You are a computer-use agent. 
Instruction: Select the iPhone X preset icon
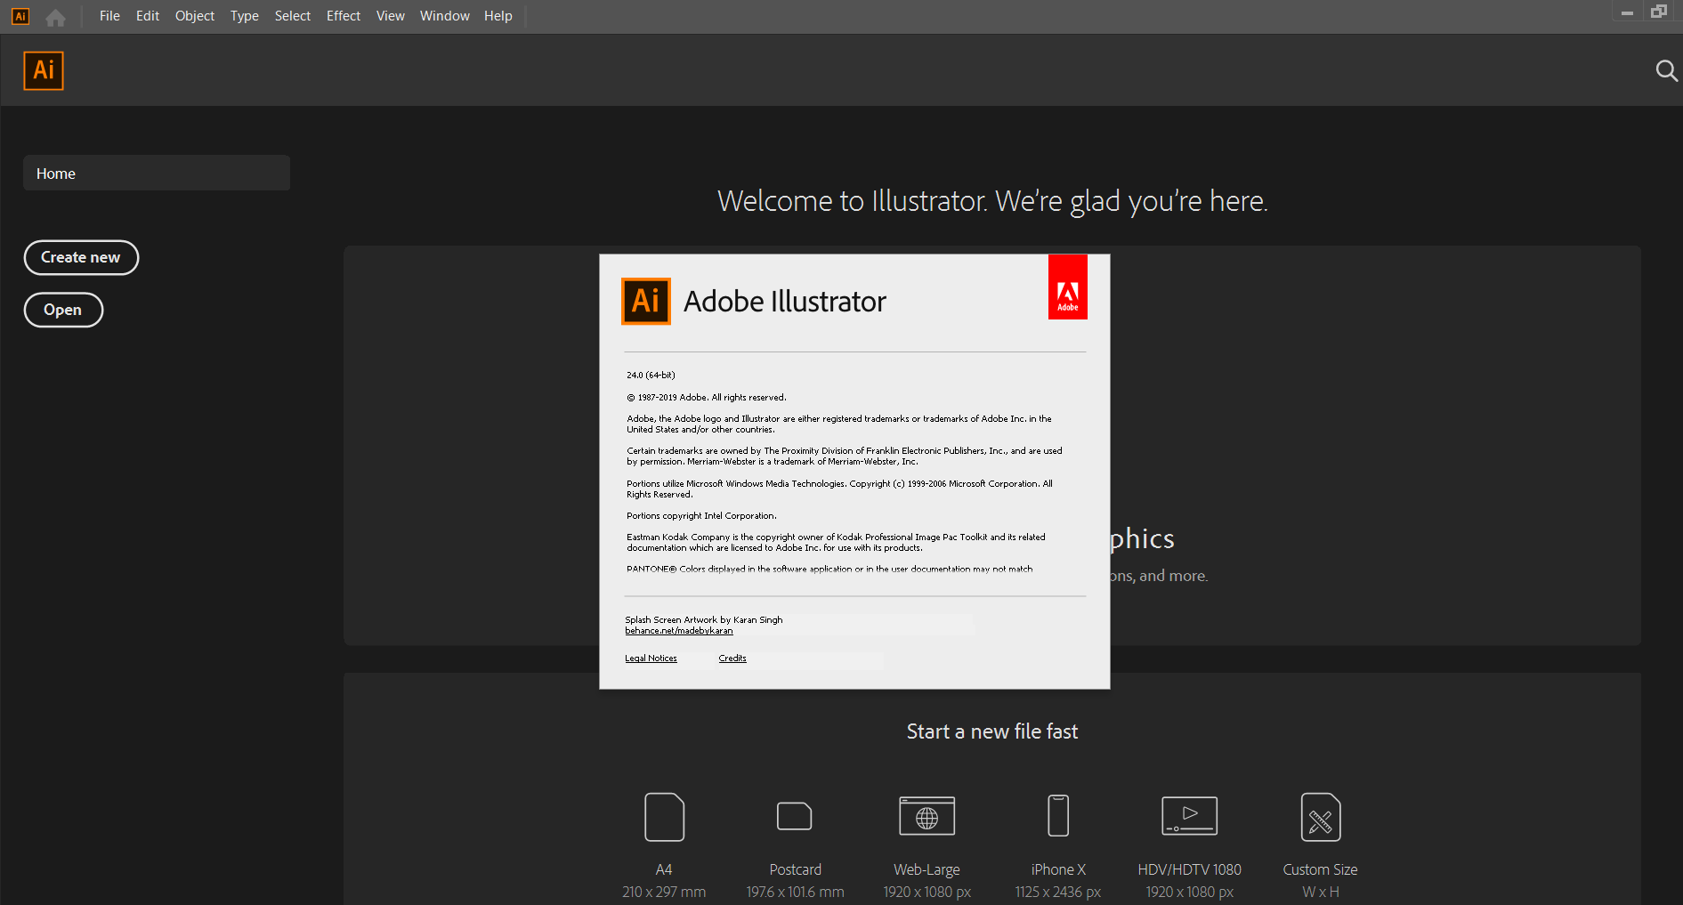[1058, 816]
